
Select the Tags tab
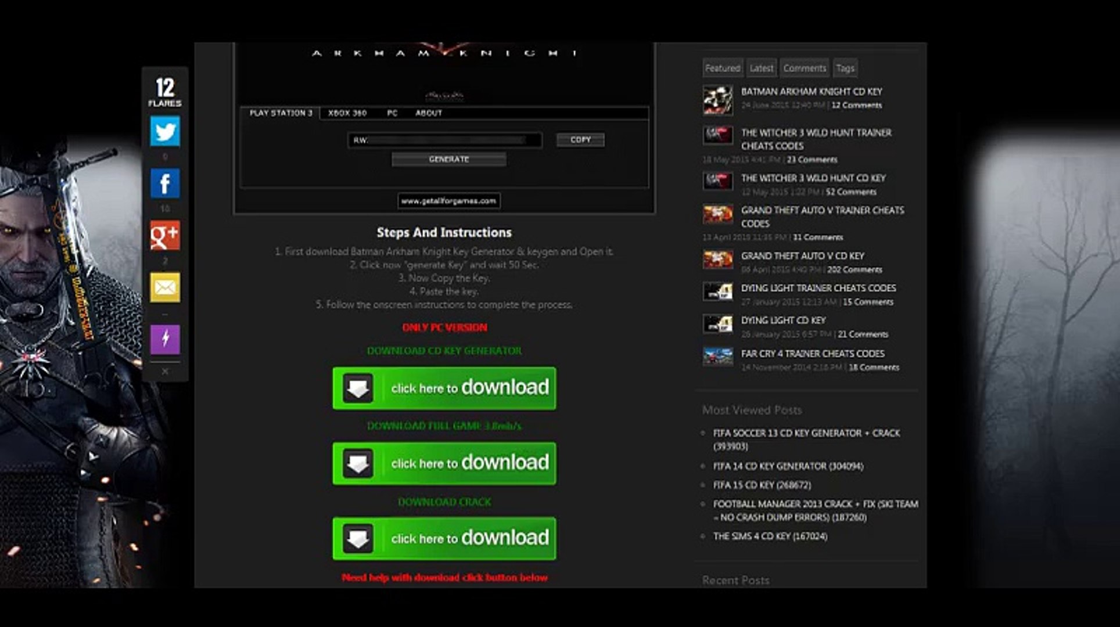tap(845, 68)
